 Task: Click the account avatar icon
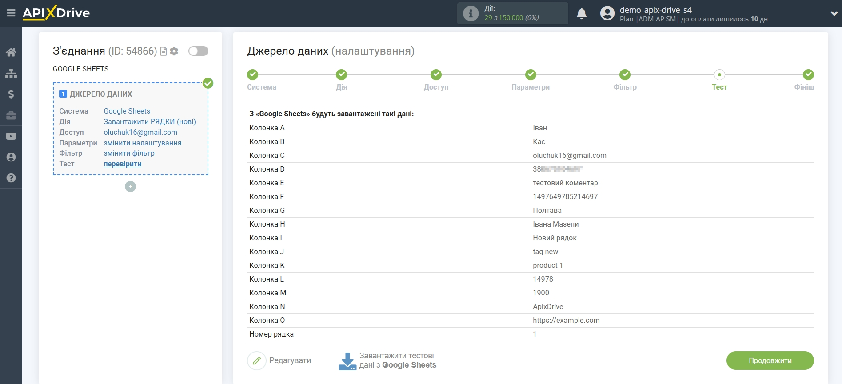607,13
